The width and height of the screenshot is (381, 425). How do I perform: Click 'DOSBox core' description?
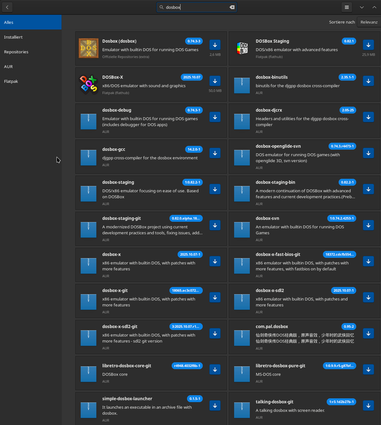pos(115,374)
